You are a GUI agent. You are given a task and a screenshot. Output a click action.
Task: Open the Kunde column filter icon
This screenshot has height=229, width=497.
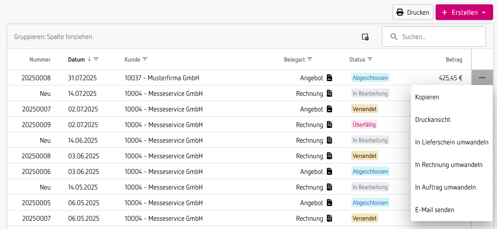click(145, 59)
